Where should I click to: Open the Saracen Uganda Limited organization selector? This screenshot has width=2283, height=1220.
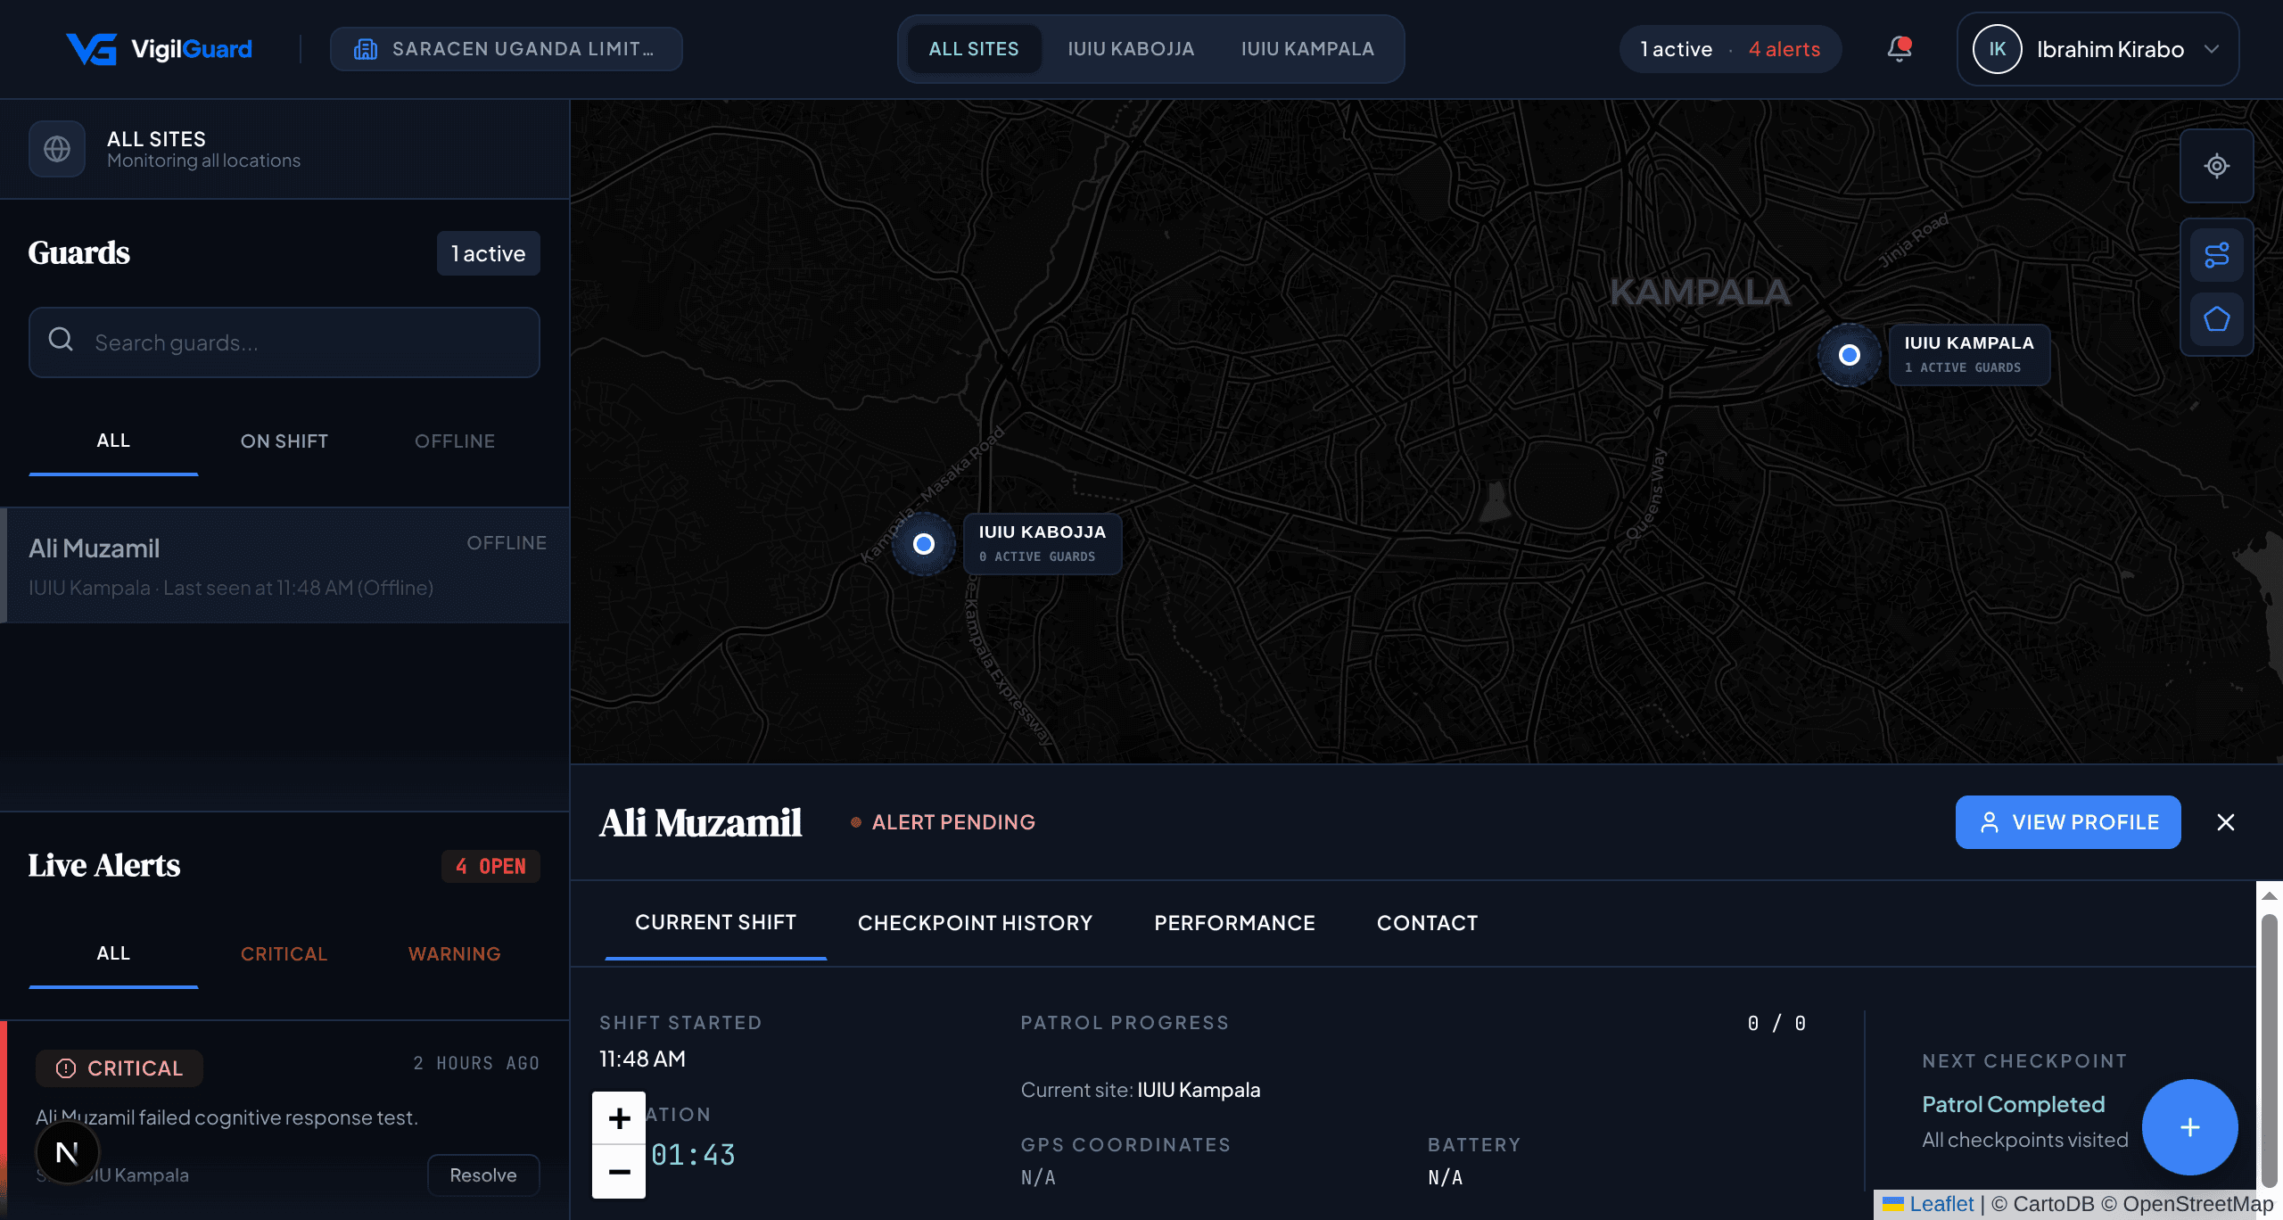[x=506, y=49]
